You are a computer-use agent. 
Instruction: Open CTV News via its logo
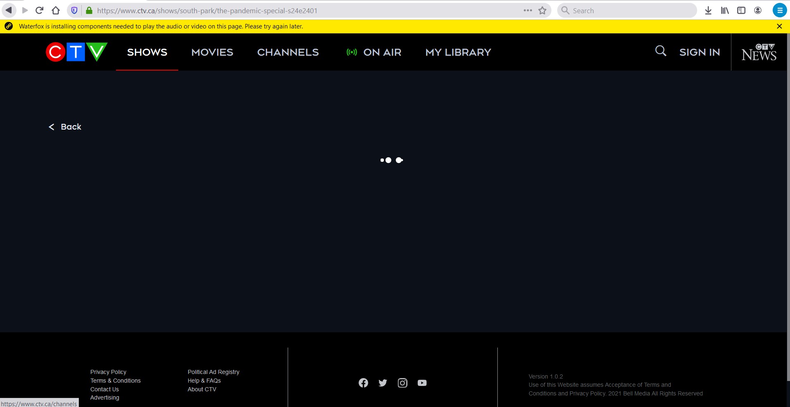click(759, 52)
